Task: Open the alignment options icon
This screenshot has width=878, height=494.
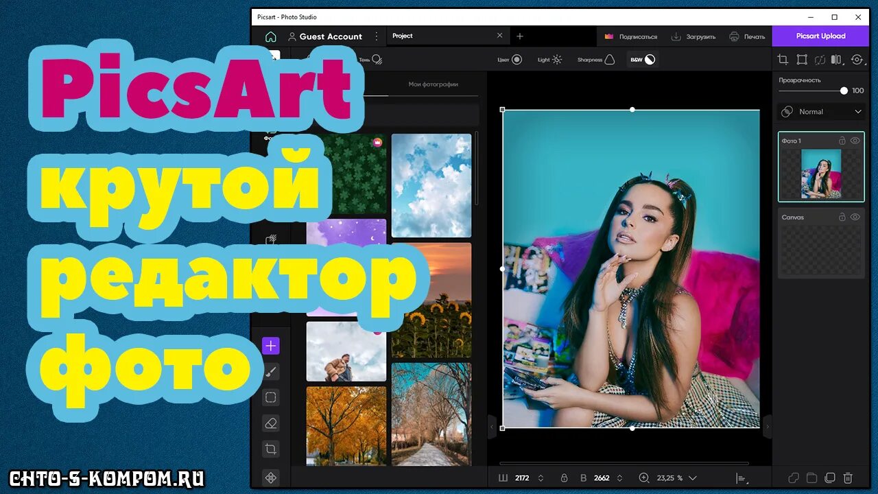Action: pyautogui.click(x=741, y=478)
